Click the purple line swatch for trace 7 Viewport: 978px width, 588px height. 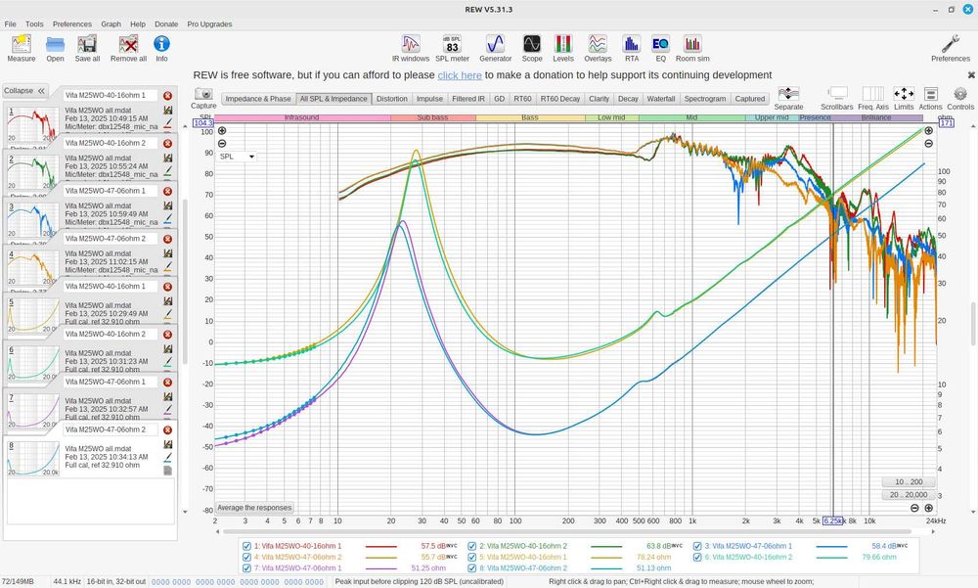(381, 568)
